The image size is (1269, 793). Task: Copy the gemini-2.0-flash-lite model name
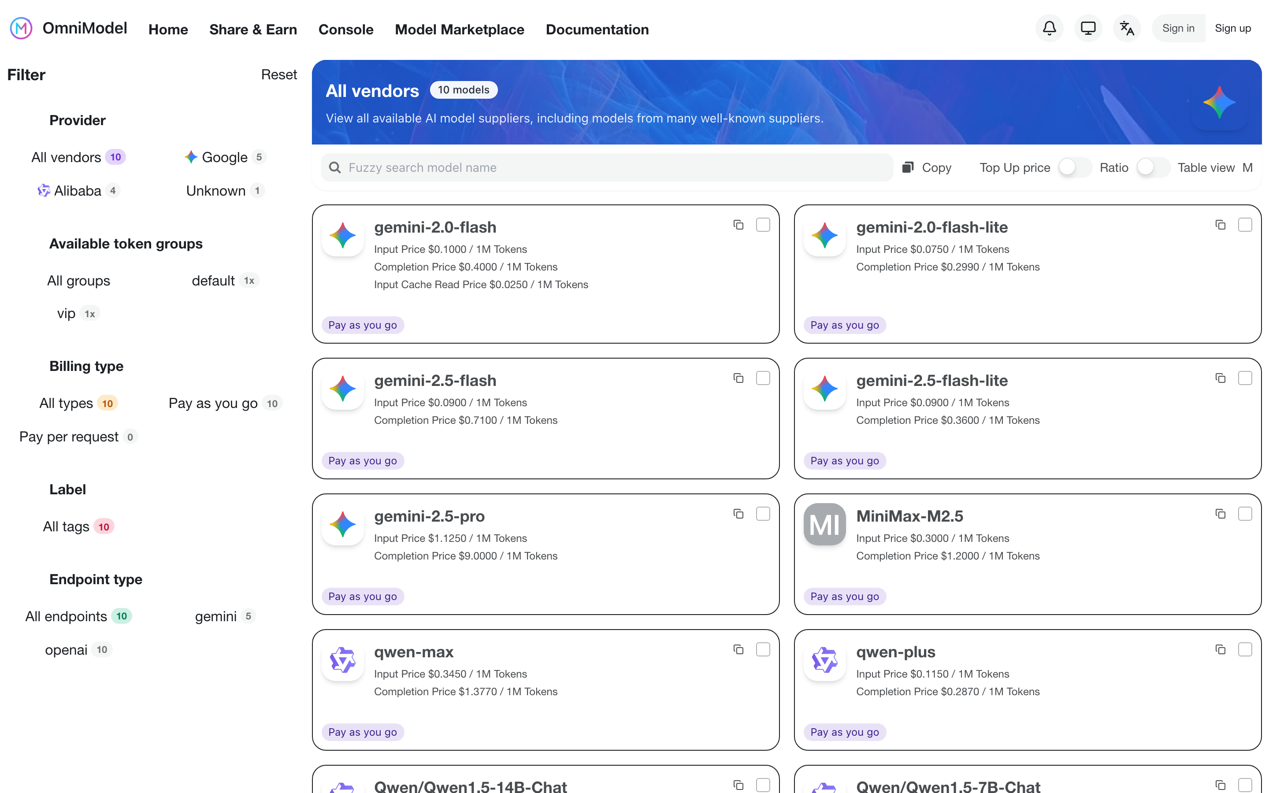coord(1220,225)
